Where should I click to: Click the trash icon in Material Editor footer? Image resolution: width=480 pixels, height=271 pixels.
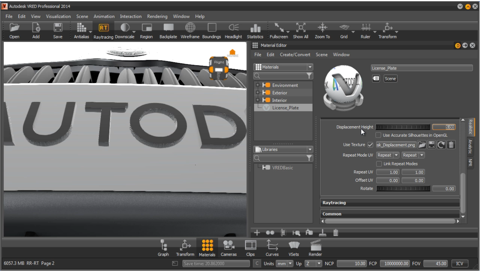336,233
